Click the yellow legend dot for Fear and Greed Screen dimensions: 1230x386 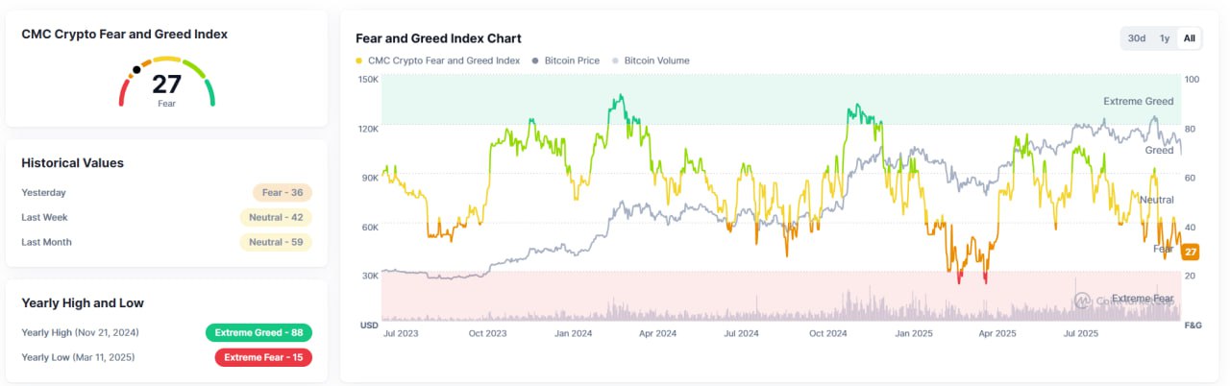tap(359, 60)
